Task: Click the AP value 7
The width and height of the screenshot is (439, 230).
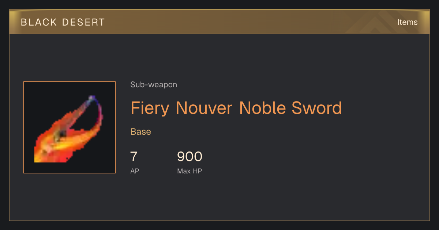Action: click(x=134, y=157)
